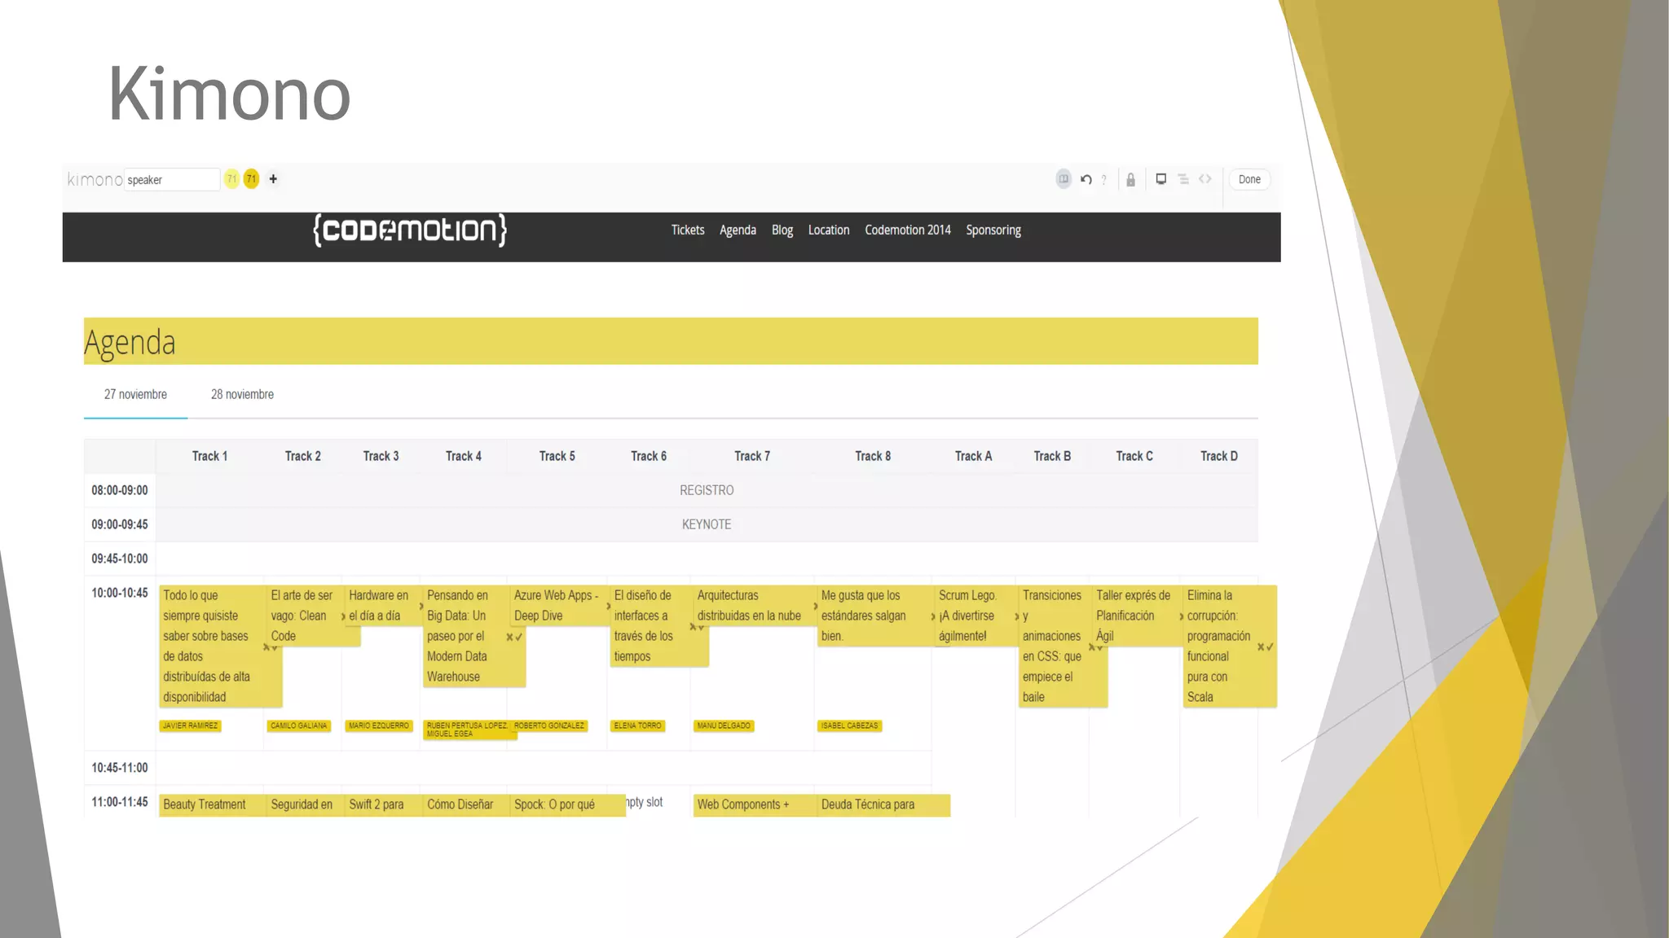Click the speaker property name field
This screenshot has height=938, width=1669.
coord(171,180)
